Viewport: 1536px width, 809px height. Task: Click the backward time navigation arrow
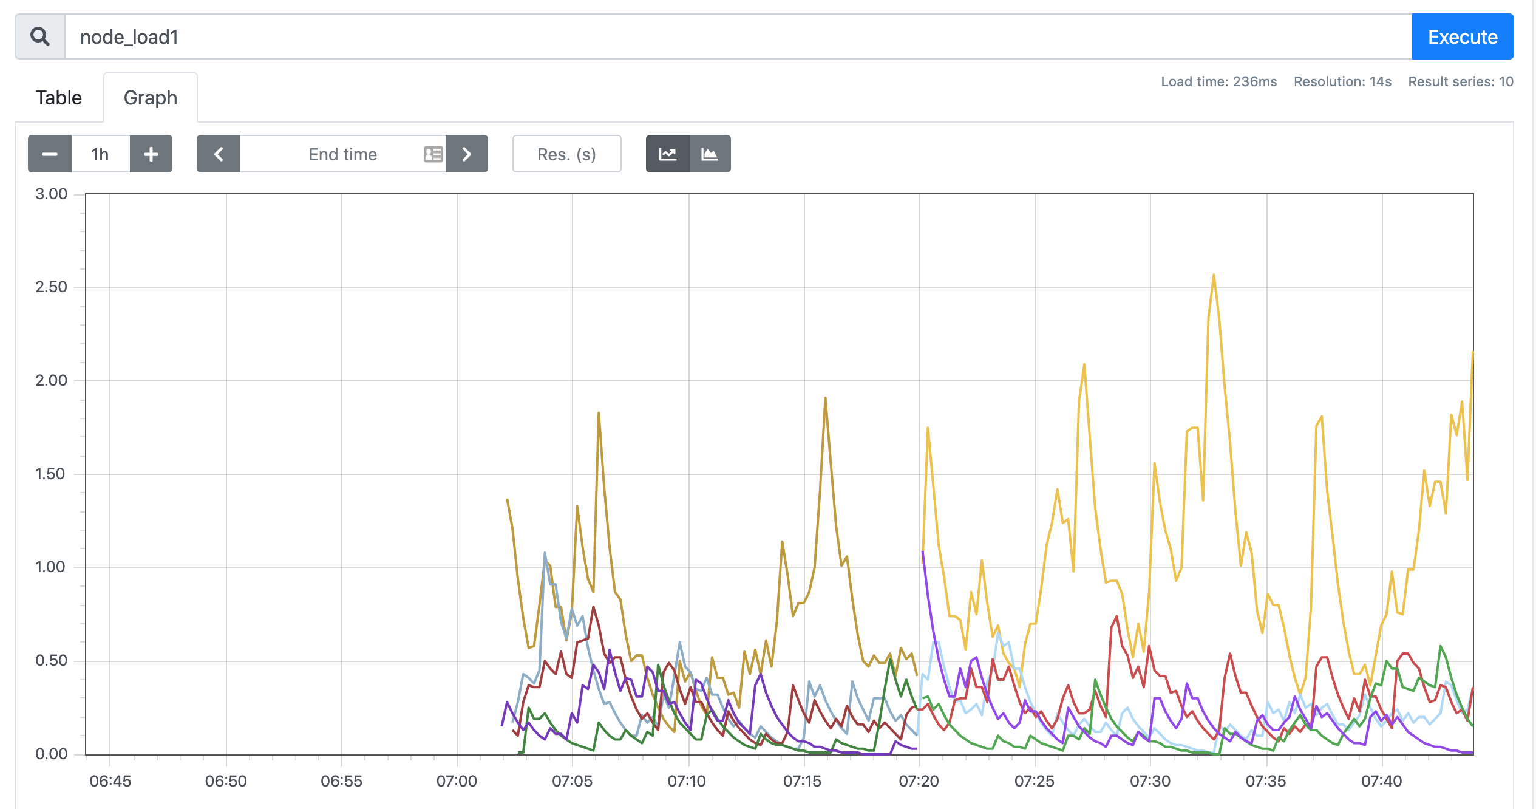pos(216,154)
